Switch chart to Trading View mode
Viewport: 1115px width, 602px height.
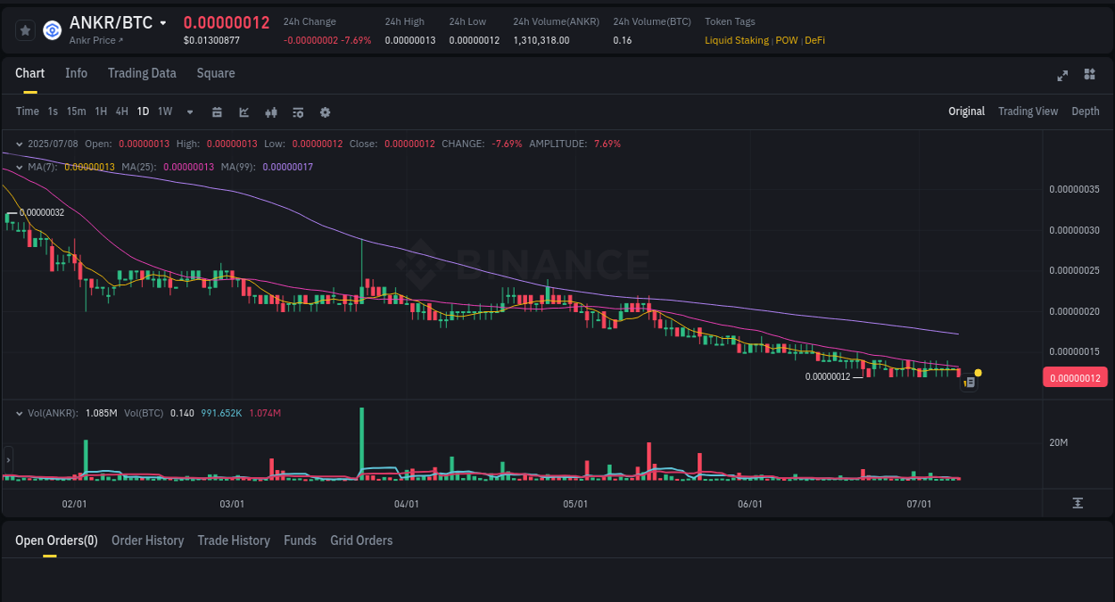1028,111
